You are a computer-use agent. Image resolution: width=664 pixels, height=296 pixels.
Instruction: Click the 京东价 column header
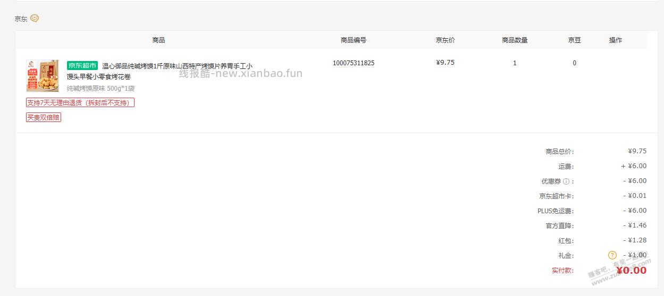pos(446,40)
